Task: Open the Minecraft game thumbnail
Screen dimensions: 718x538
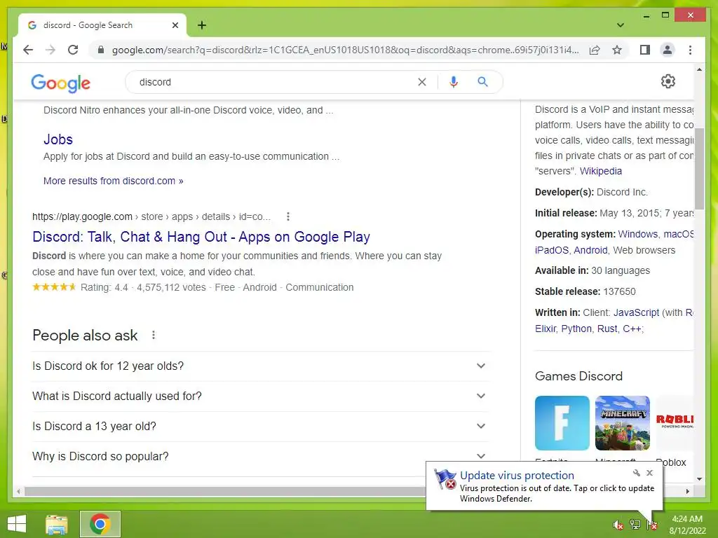Action: click(623, 423)
